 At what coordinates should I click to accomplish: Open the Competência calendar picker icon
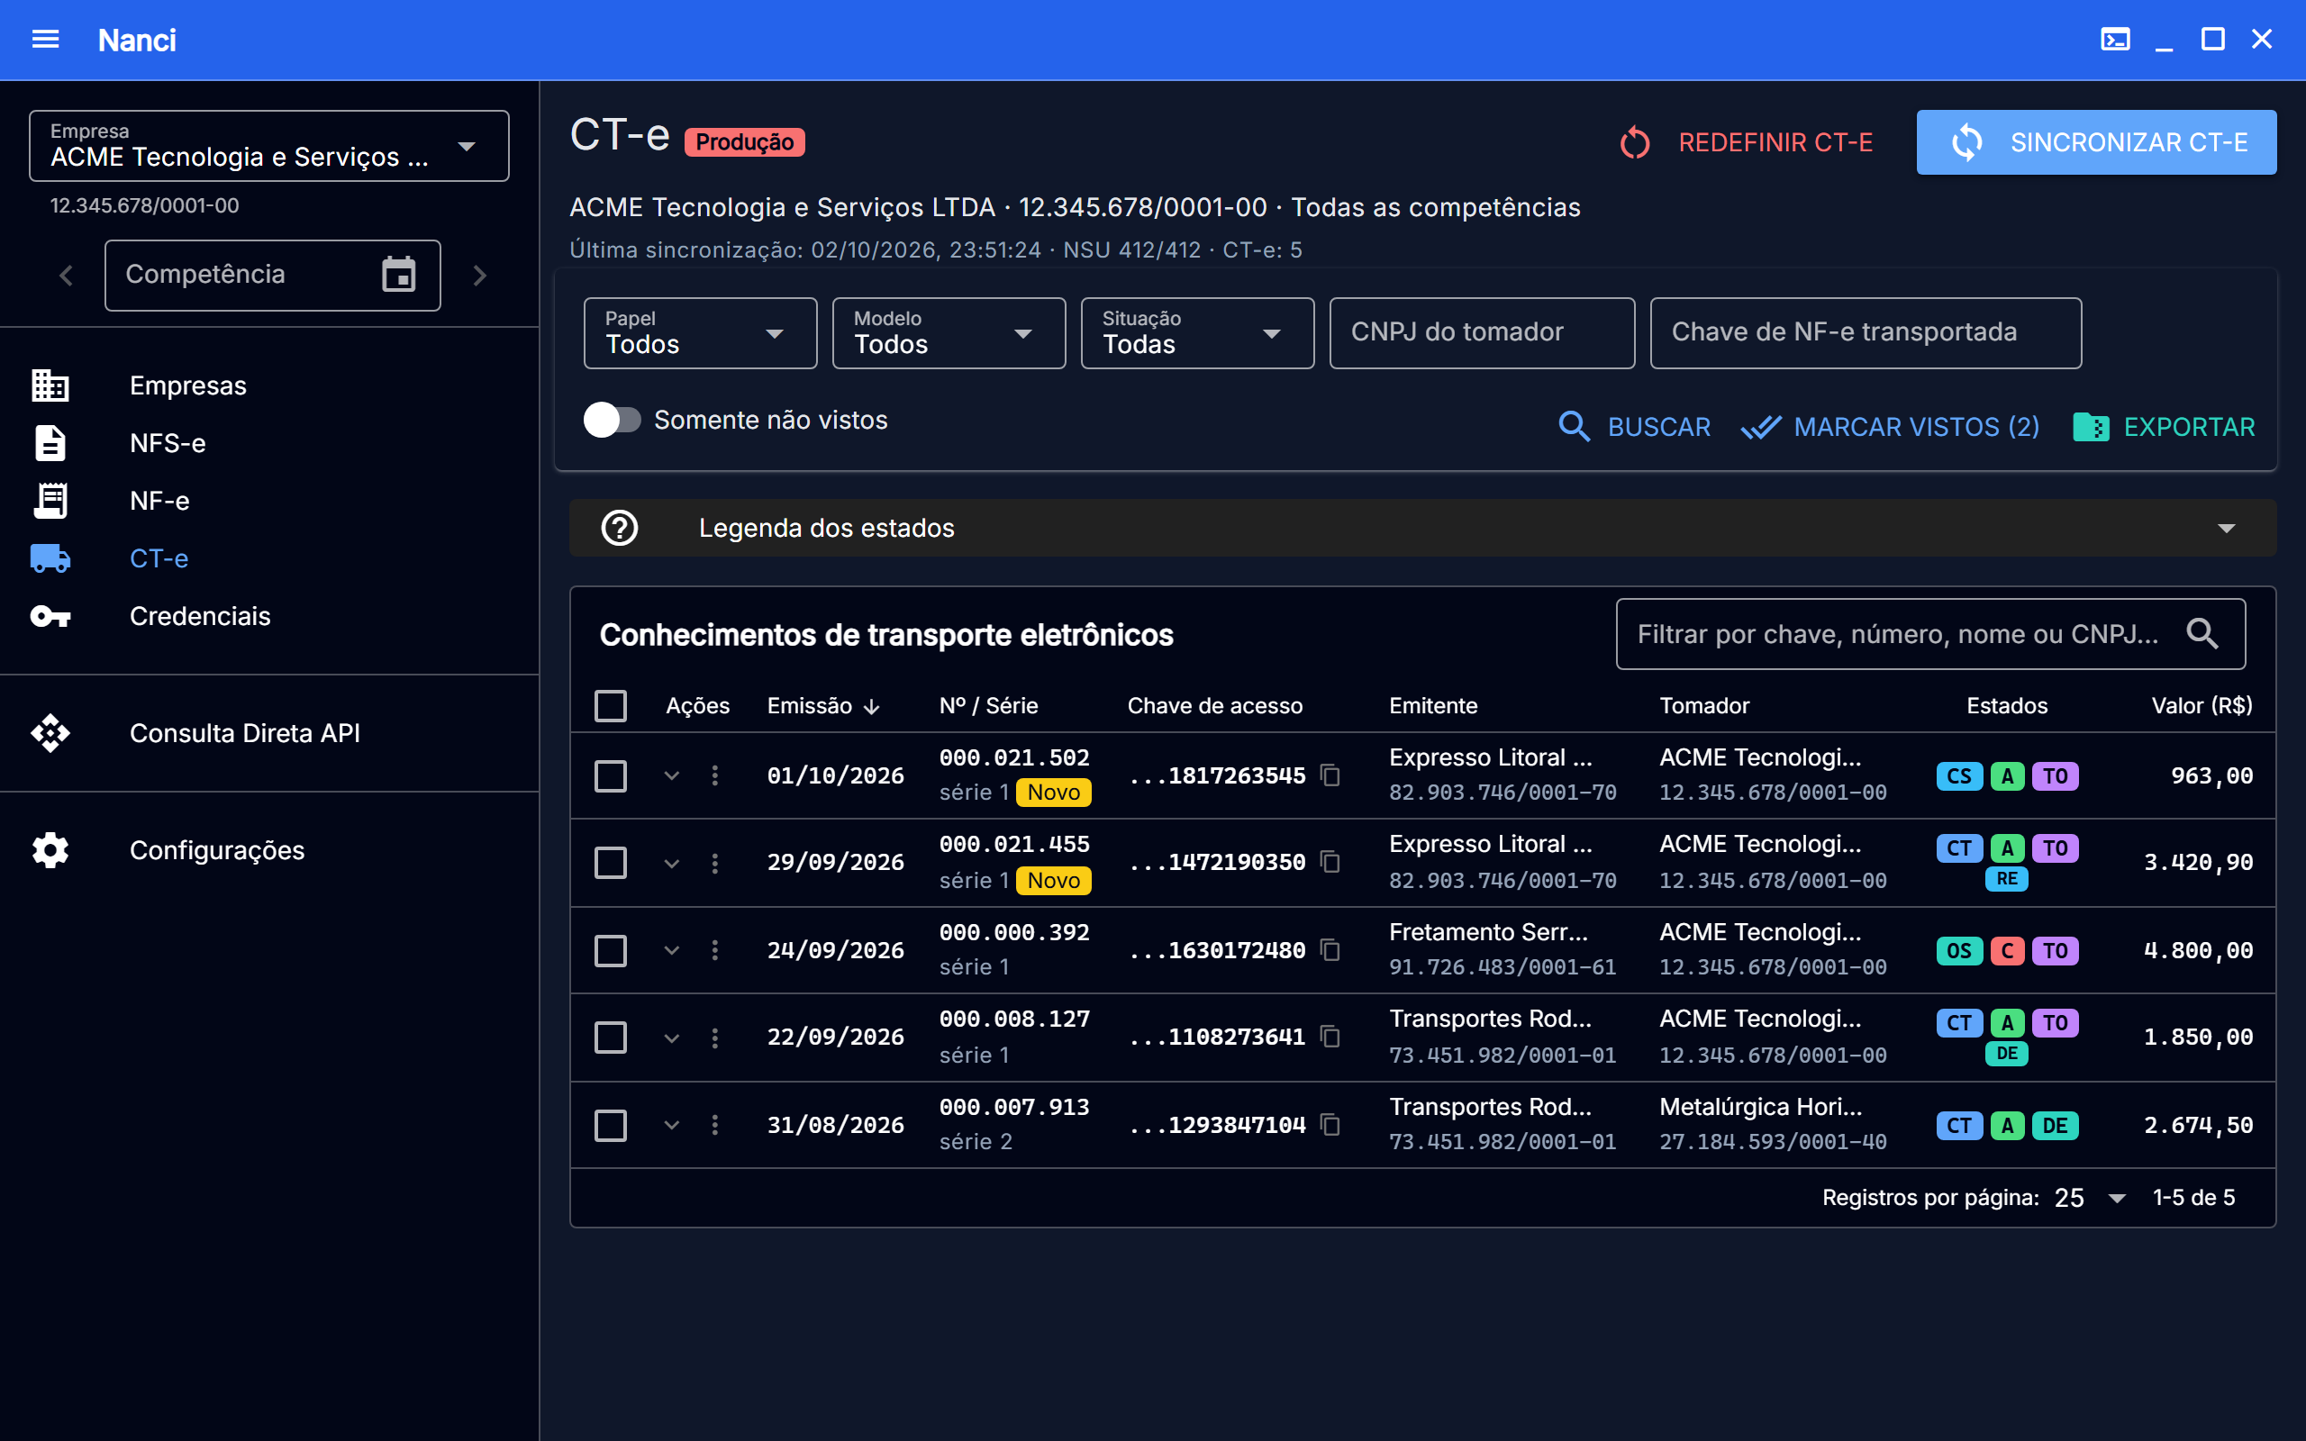pyautogui.click(x=398, y=275)
